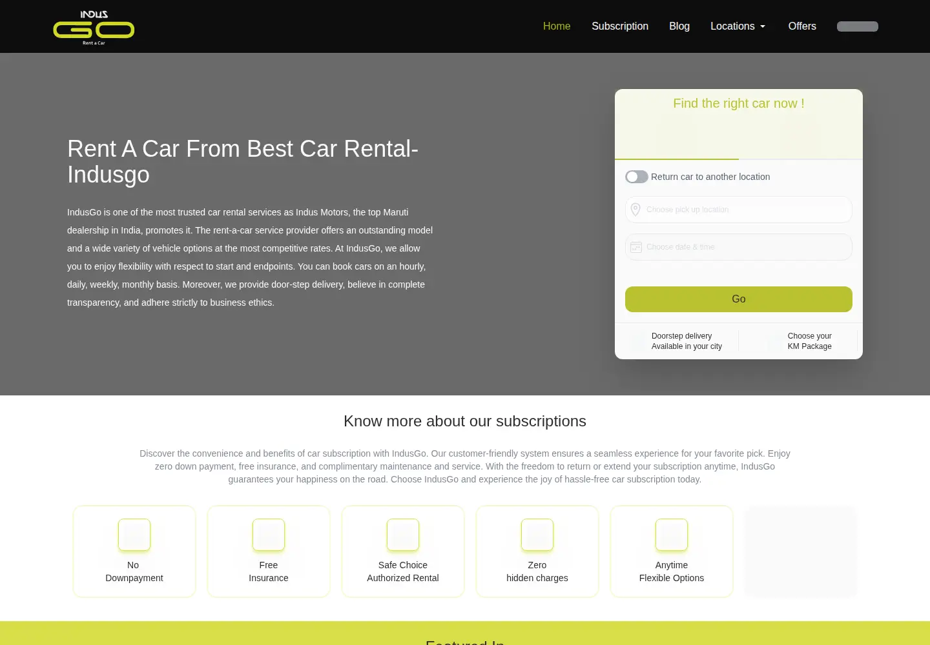Click the gray placeholder button in navbar
930x645 pixels.
point(858,26)
